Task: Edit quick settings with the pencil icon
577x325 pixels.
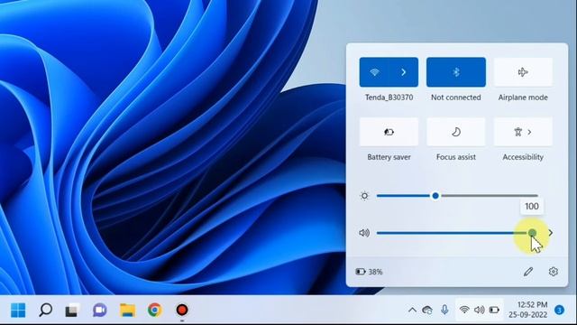Action: click(x=528, y=272)
